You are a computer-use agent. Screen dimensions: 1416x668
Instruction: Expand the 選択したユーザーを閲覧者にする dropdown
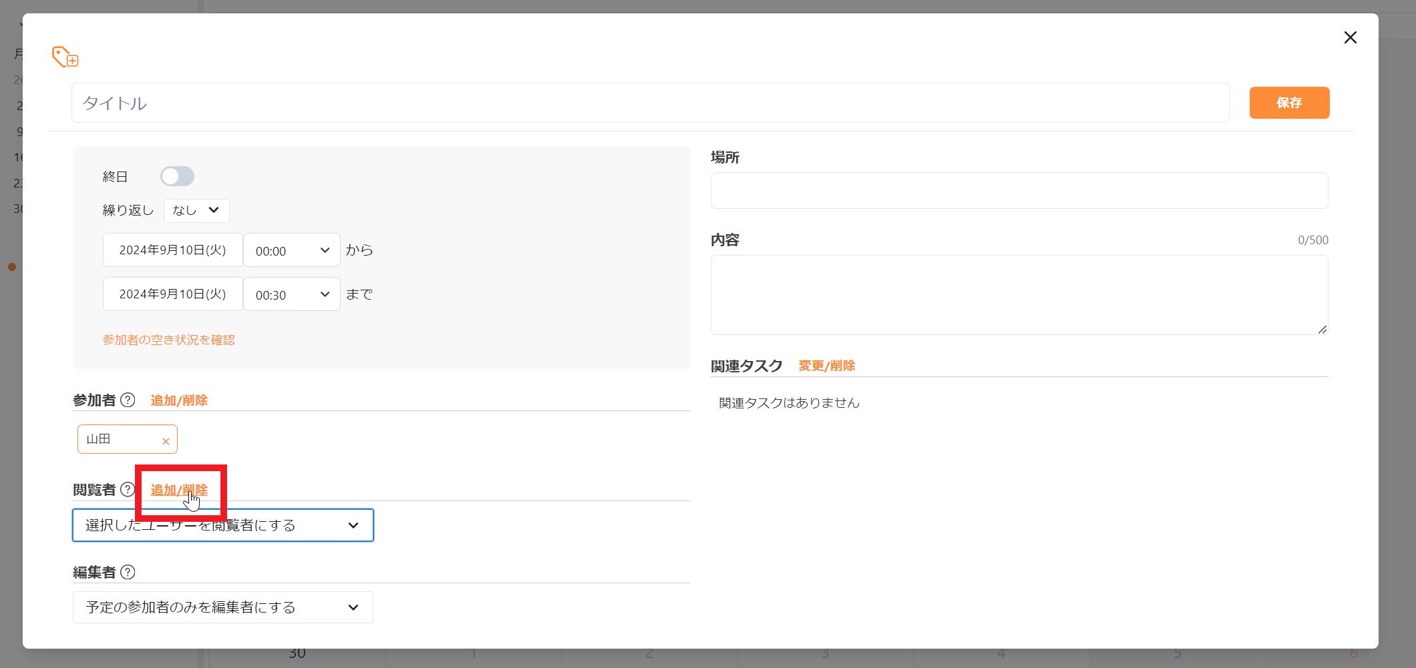[222, 525]
